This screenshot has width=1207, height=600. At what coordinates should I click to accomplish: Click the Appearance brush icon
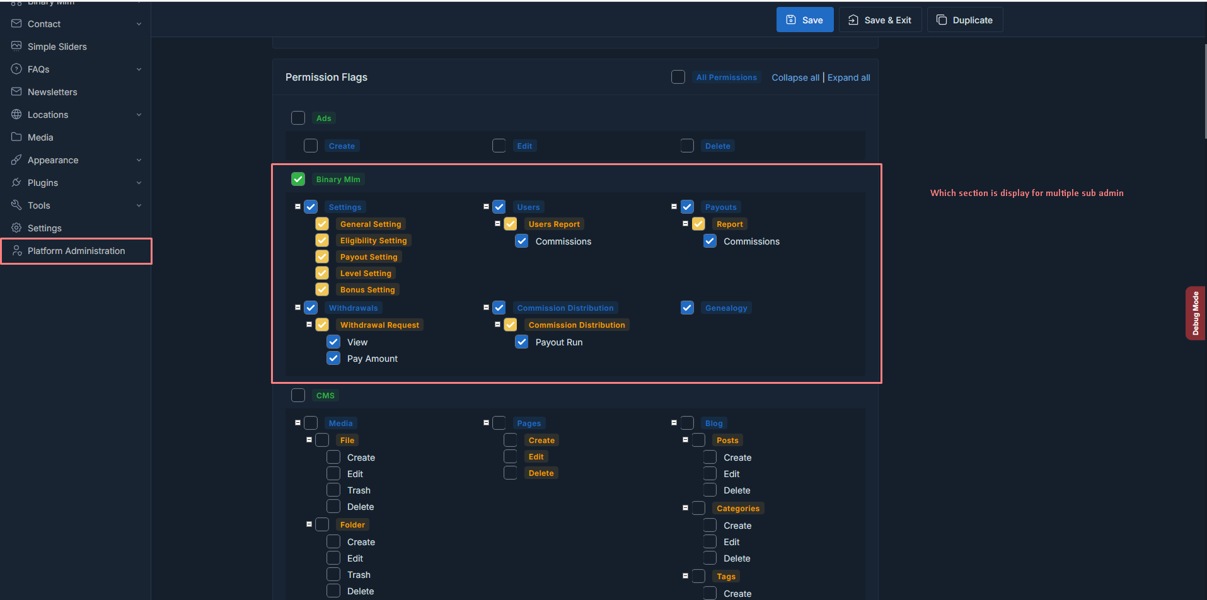(x=16, y=160)
